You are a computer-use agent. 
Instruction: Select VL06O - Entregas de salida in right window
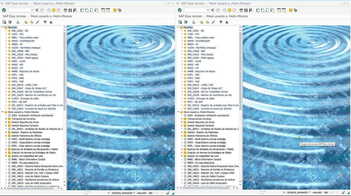201,99
